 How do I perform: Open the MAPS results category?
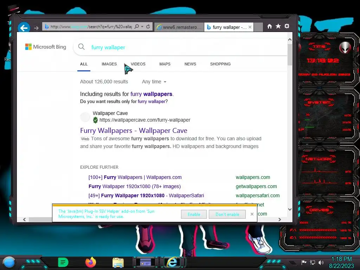(165, 64)
